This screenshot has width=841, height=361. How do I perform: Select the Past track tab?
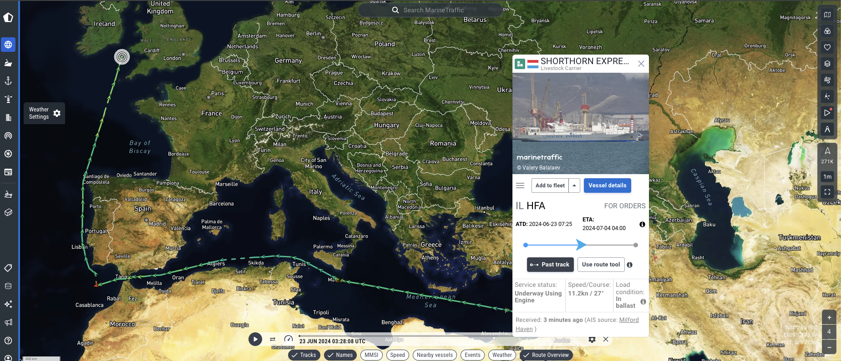550,265
